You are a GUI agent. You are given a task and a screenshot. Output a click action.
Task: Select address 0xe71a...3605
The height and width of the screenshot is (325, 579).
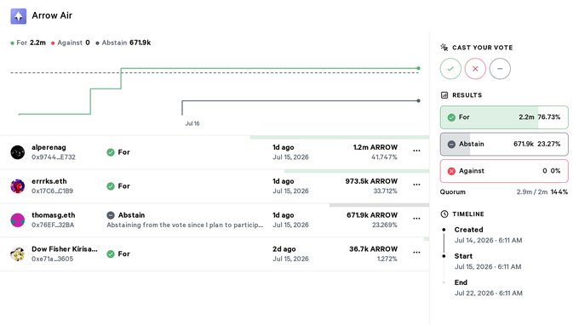(53, 259)
